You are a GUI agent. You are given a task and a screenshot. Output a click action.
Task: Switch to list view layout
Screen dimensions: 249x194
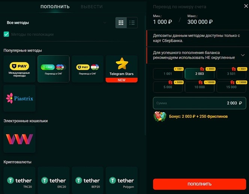click(132, 23)
